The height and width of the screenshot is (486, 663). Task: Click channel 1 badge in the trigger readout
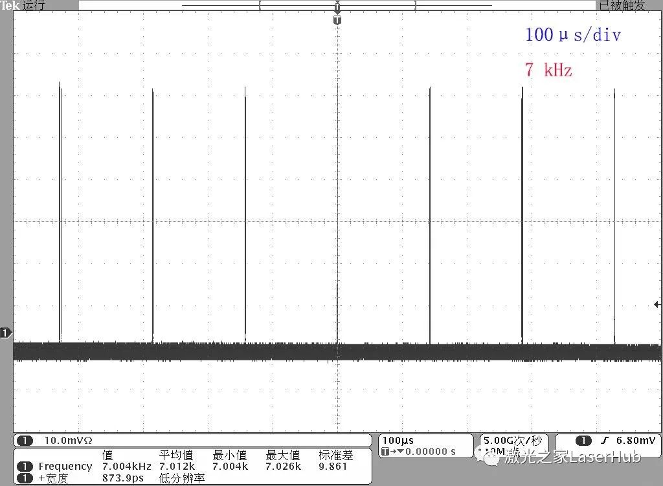[x=583, y=441]
